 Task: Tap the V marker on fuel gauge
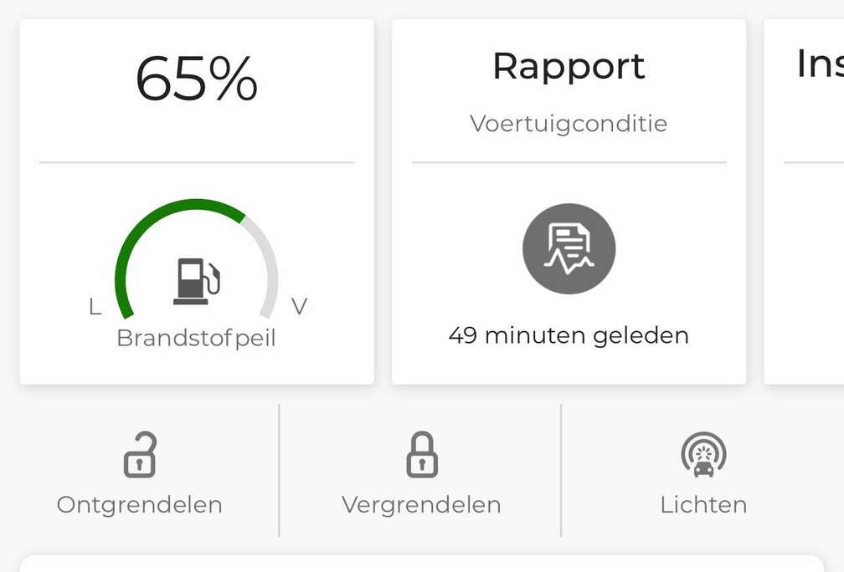point(299,307)
